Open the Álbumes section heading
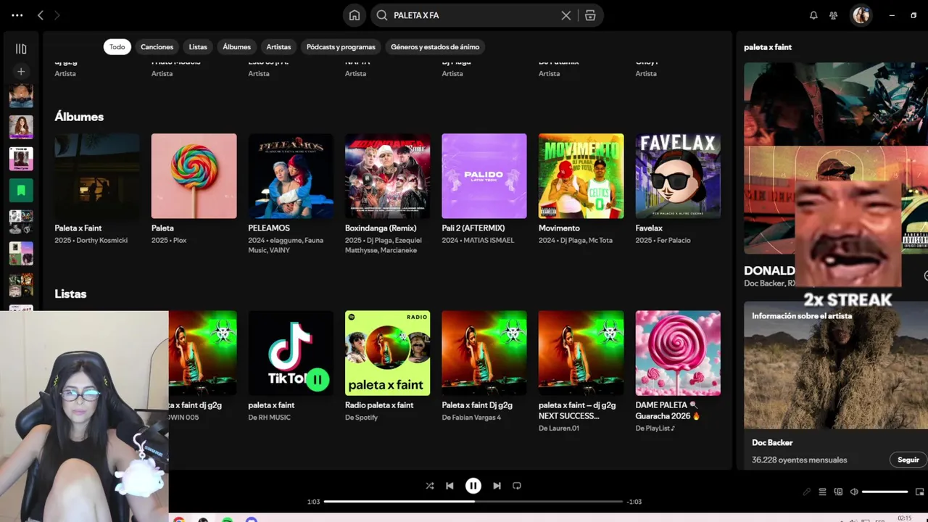The width and height of the screenshot is (928, 522). [x=79, y=117]
